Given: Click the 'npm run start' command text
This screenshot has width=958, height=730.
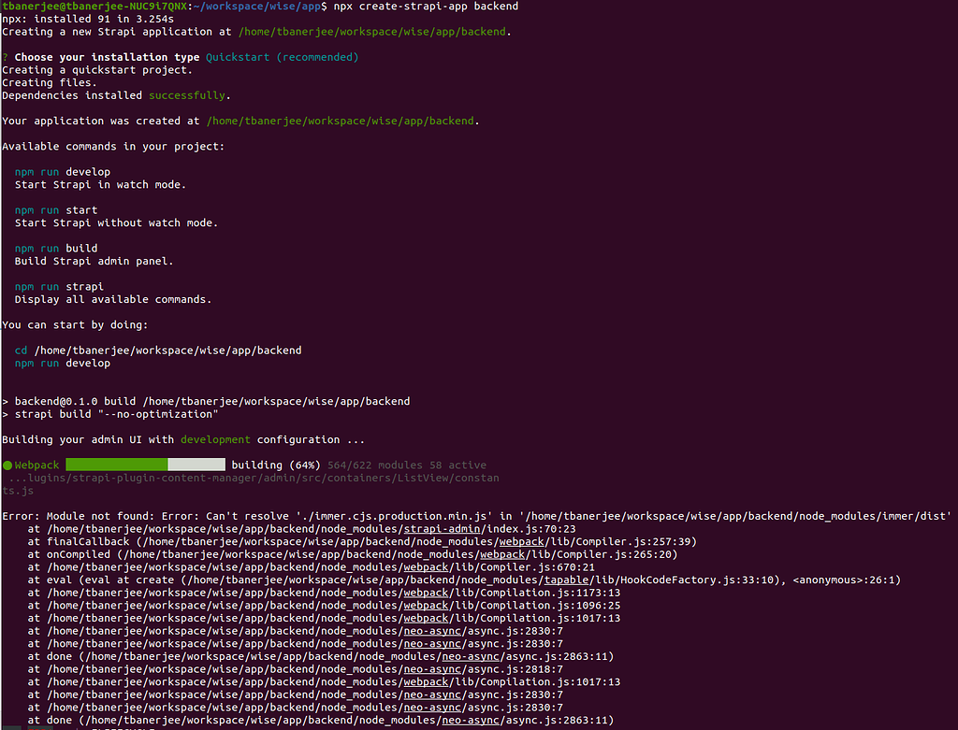Looking at the screenshot, I should [56, 210].
